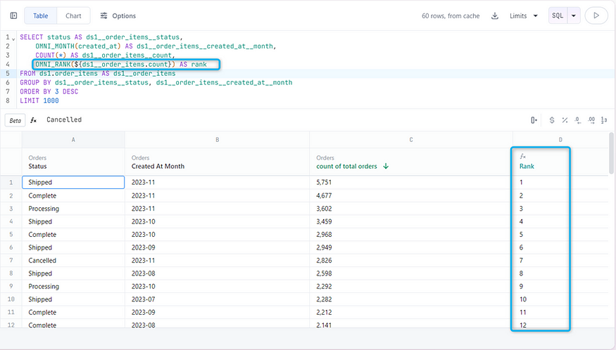Increase decimal places icon
Viewport: 616px width, 350px height.
591,120
